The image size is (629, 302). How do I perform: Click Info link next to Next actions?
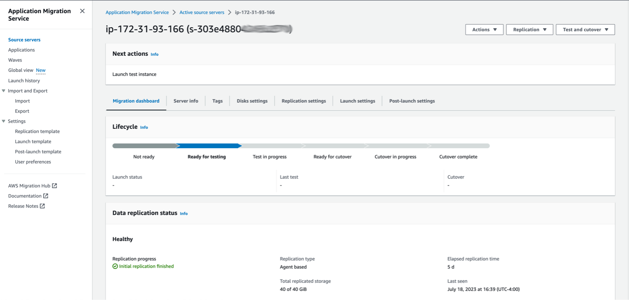154,55
